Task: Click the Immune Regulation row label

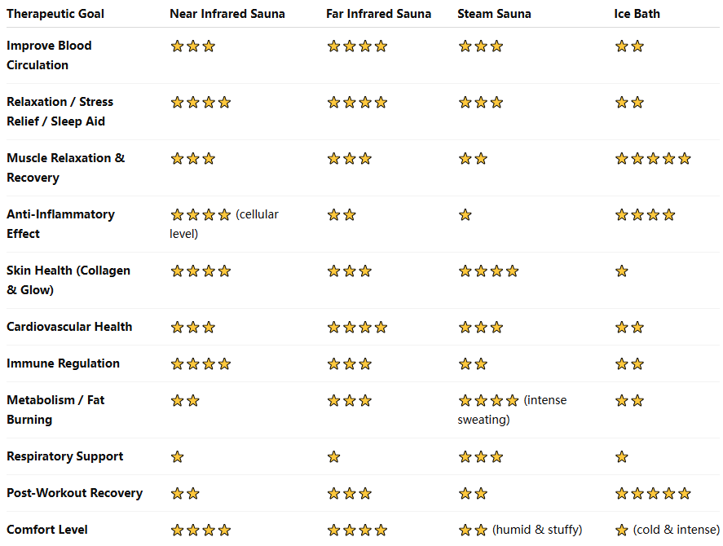Action: 63,363
